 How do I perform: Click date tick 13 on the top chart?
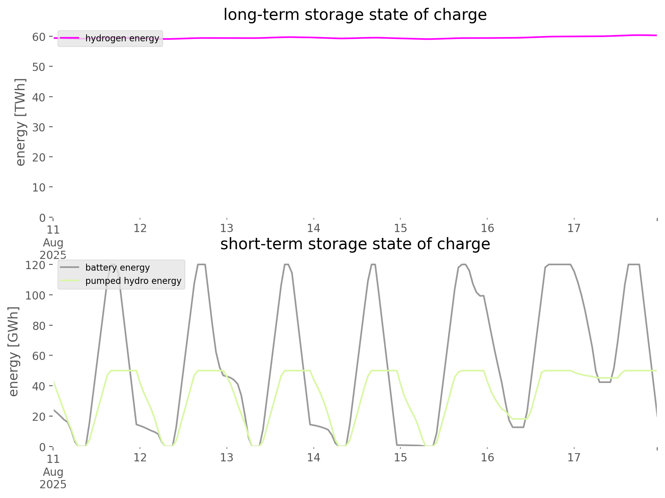point(226,228)
